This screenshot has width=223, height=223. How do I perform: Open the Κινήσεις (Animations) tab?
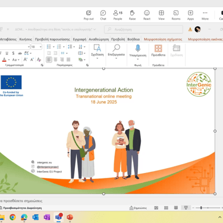tap(26, 39)
